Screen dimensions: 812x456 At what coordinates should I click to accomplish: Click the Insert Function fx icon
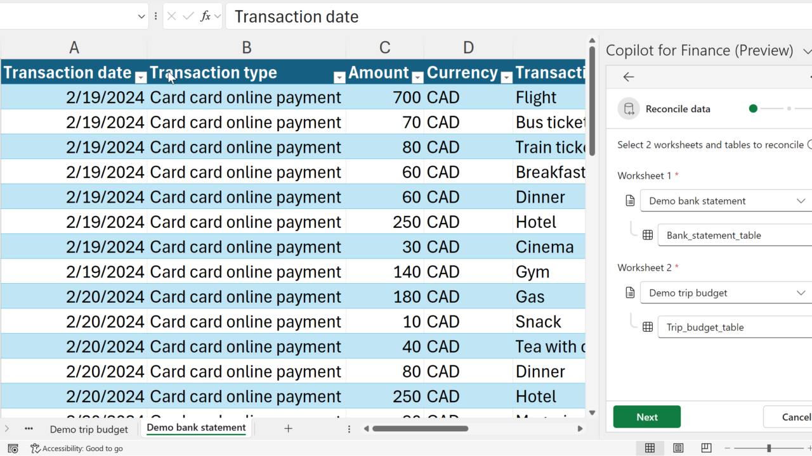[x=205, y=16]
